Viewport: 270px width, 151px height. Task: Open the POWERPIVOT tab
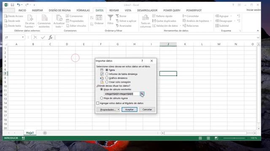[x=194, y=10]
